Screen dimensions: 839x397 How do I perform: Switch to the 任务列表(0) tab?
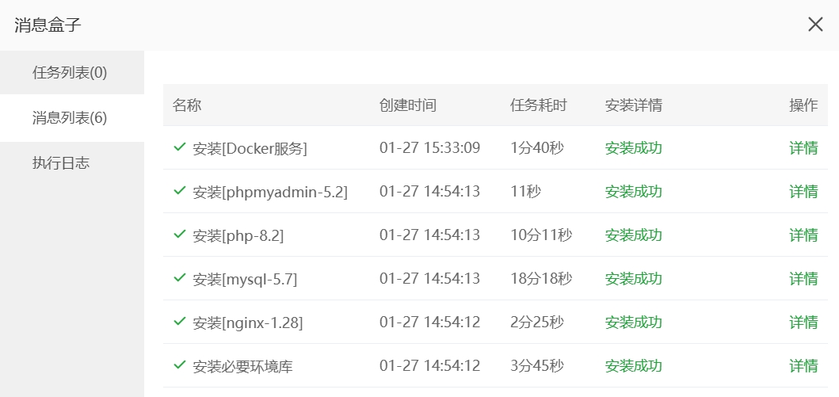pos(70,73)
